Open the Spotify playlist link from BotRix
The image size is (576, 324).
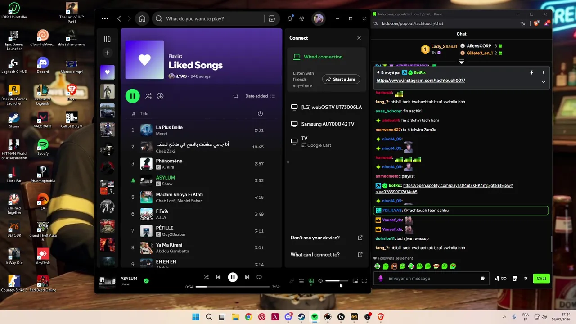(x=444, y=189)
